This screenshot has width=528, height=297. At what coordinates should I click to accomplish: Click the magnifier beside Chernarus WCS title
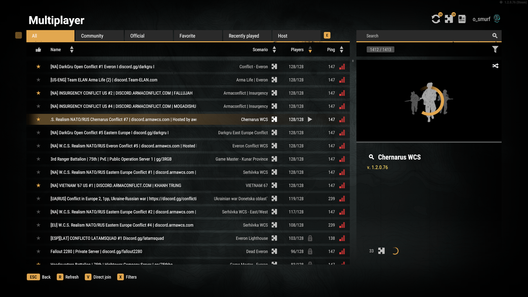372,157
